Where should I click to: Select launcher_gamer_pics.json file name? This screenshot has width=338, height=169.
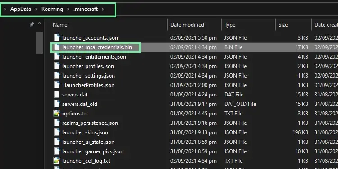click(93, 151)
